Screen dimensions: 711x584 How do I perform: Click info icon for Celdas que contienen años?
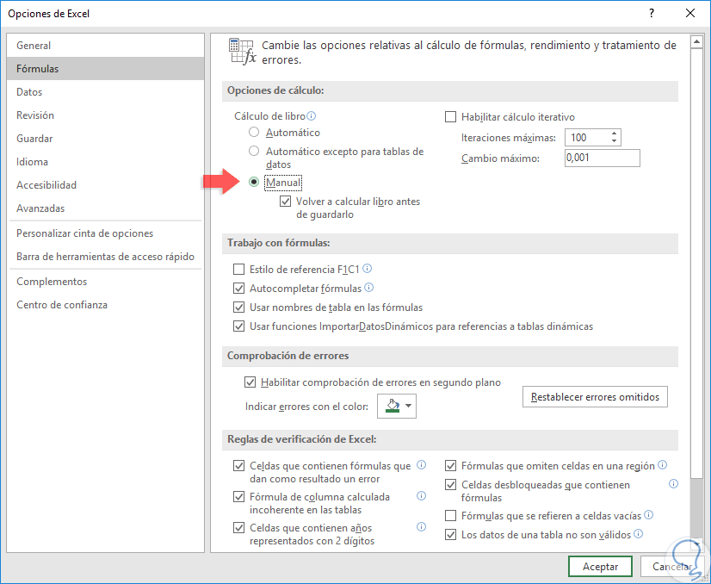(421, 527)
